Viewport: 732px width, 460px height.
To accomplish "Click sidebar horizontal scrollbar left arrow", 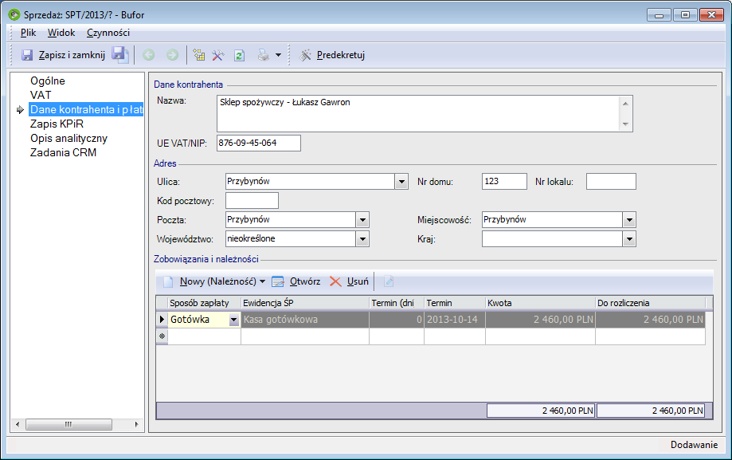I will 18,424.
